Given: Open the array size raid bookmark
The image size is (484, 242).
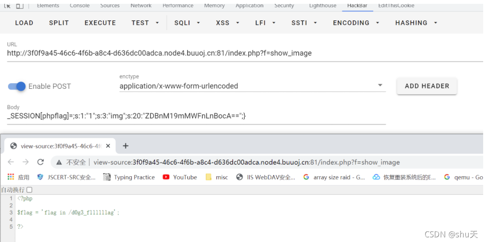Looking at the screenshot, I should (334, 177).
